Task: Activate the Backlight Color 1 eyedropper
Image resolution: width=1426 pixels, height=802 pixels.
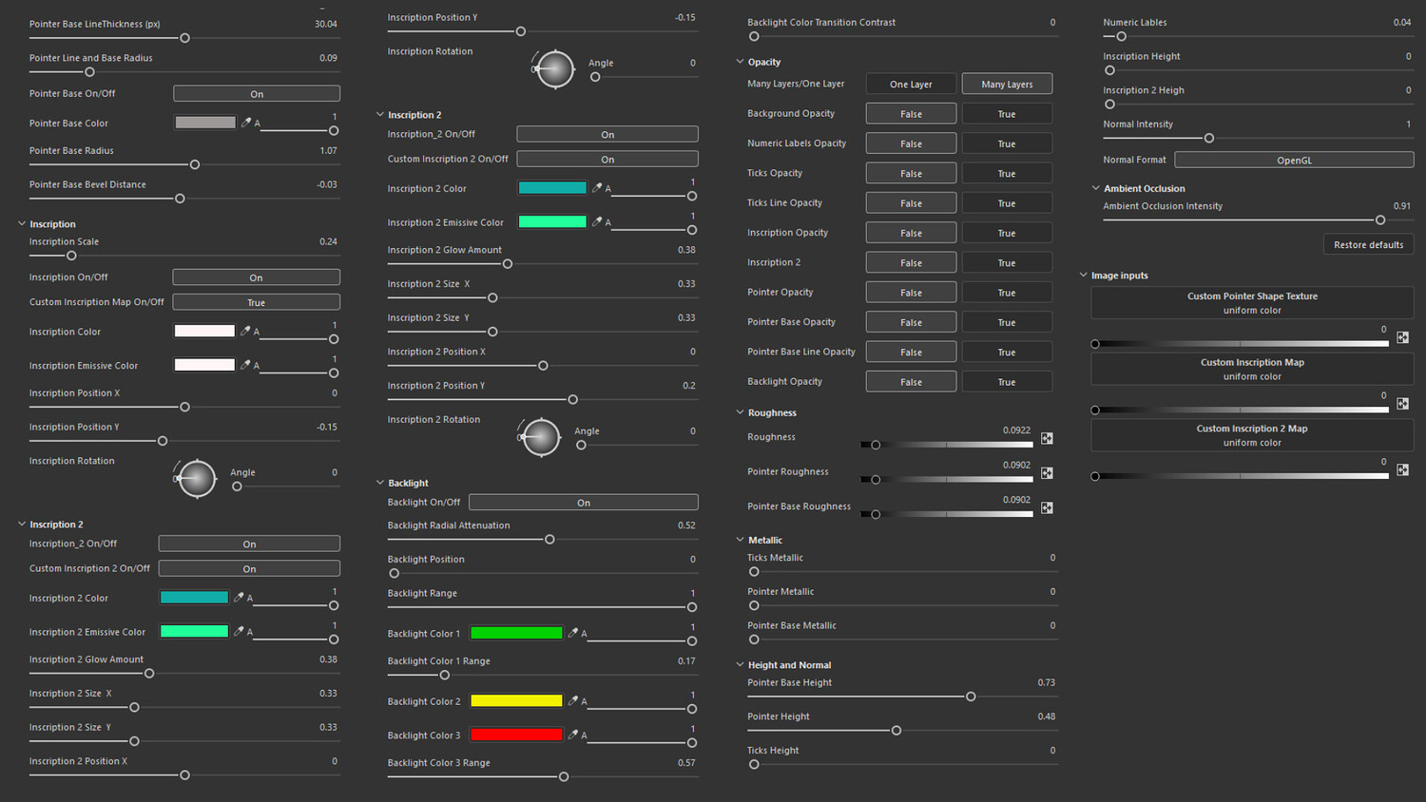Action: pyautogui.click(x=573, y=633)
